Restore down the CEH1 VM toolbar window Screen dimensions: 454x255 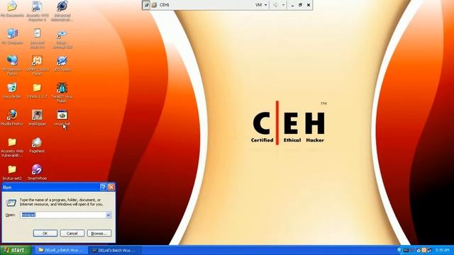(300, 5)
